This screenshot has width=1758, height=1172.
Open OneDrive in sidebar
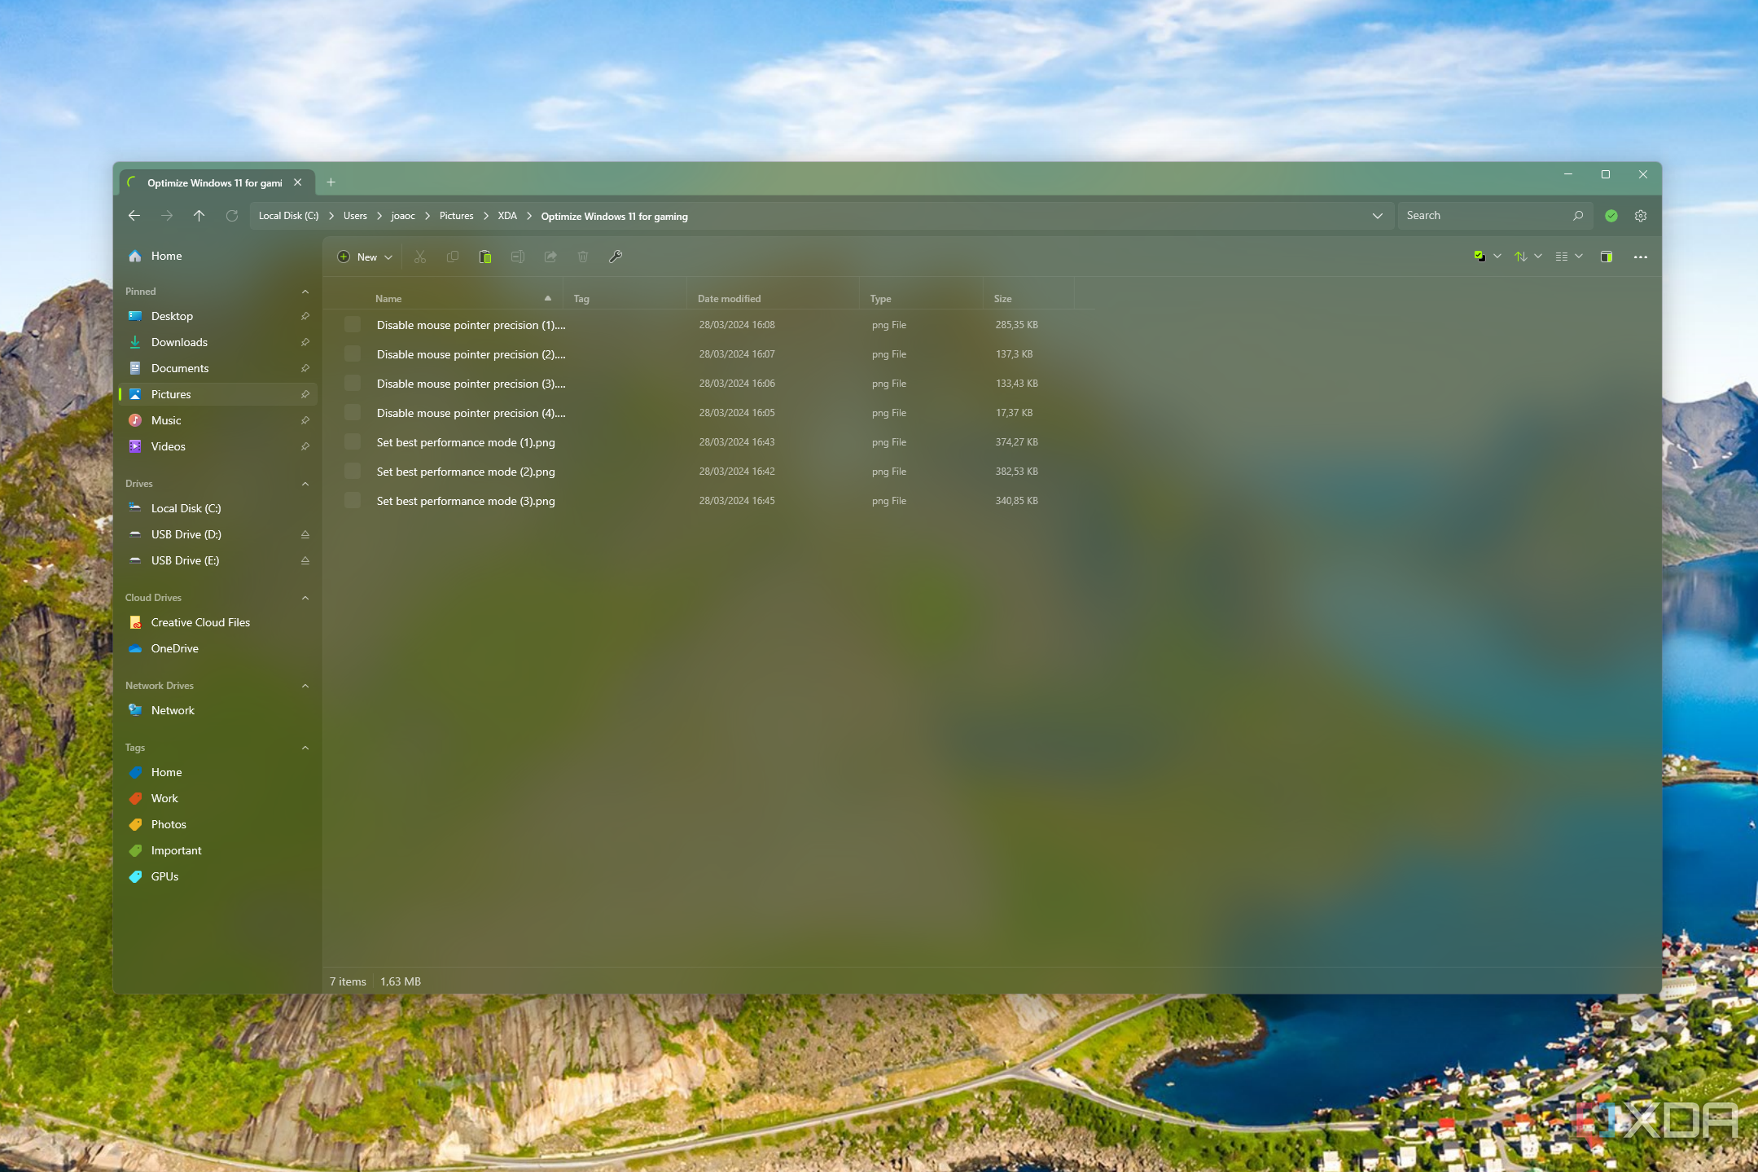pos(175,647)
